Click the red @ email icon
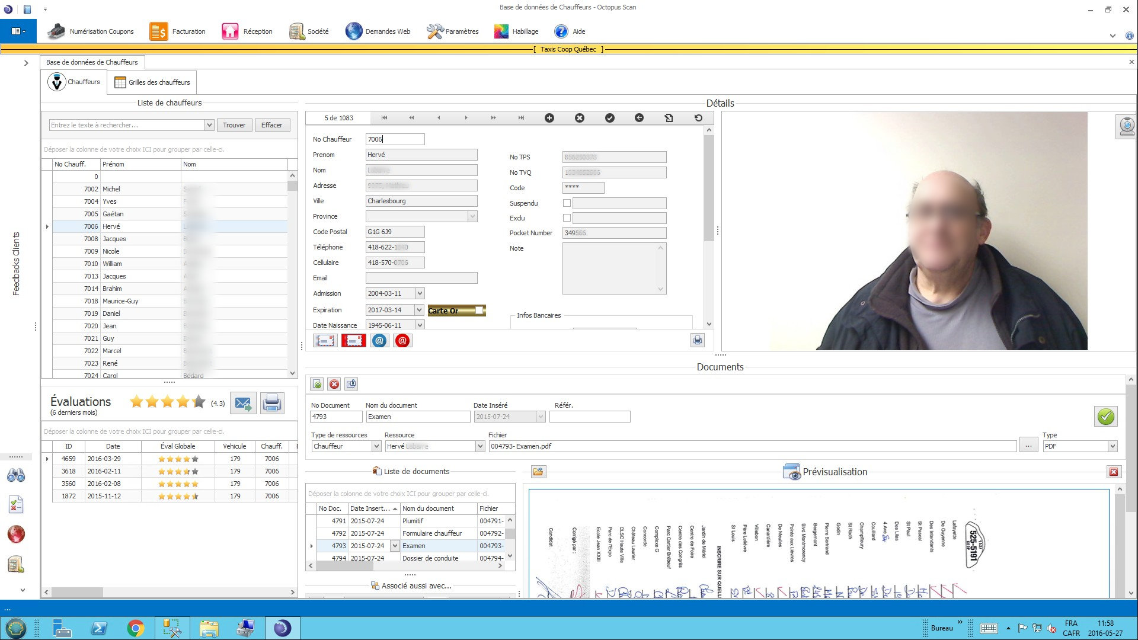This screenshot has width=1138, height=640. click(402, 341)
